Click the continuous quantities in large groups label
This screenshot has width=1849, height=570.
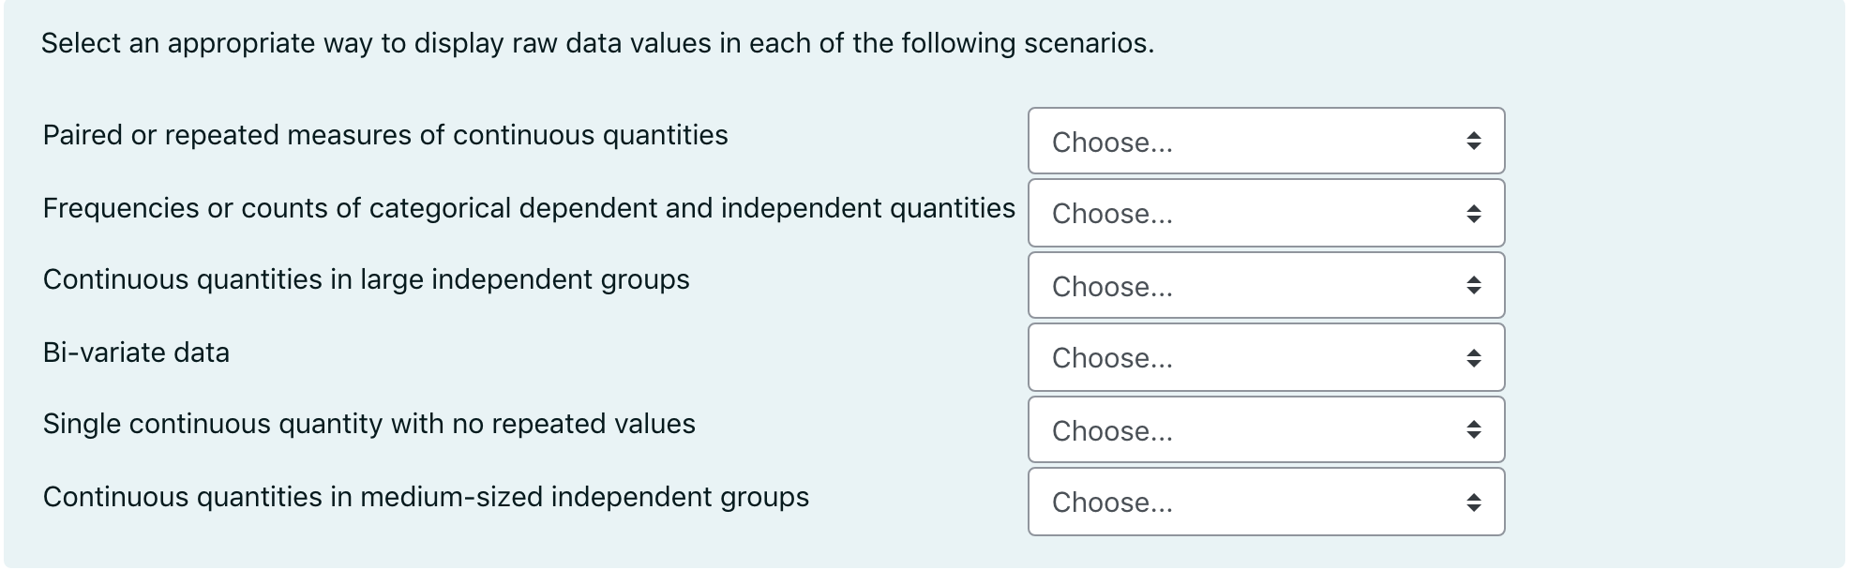(367, 279)
